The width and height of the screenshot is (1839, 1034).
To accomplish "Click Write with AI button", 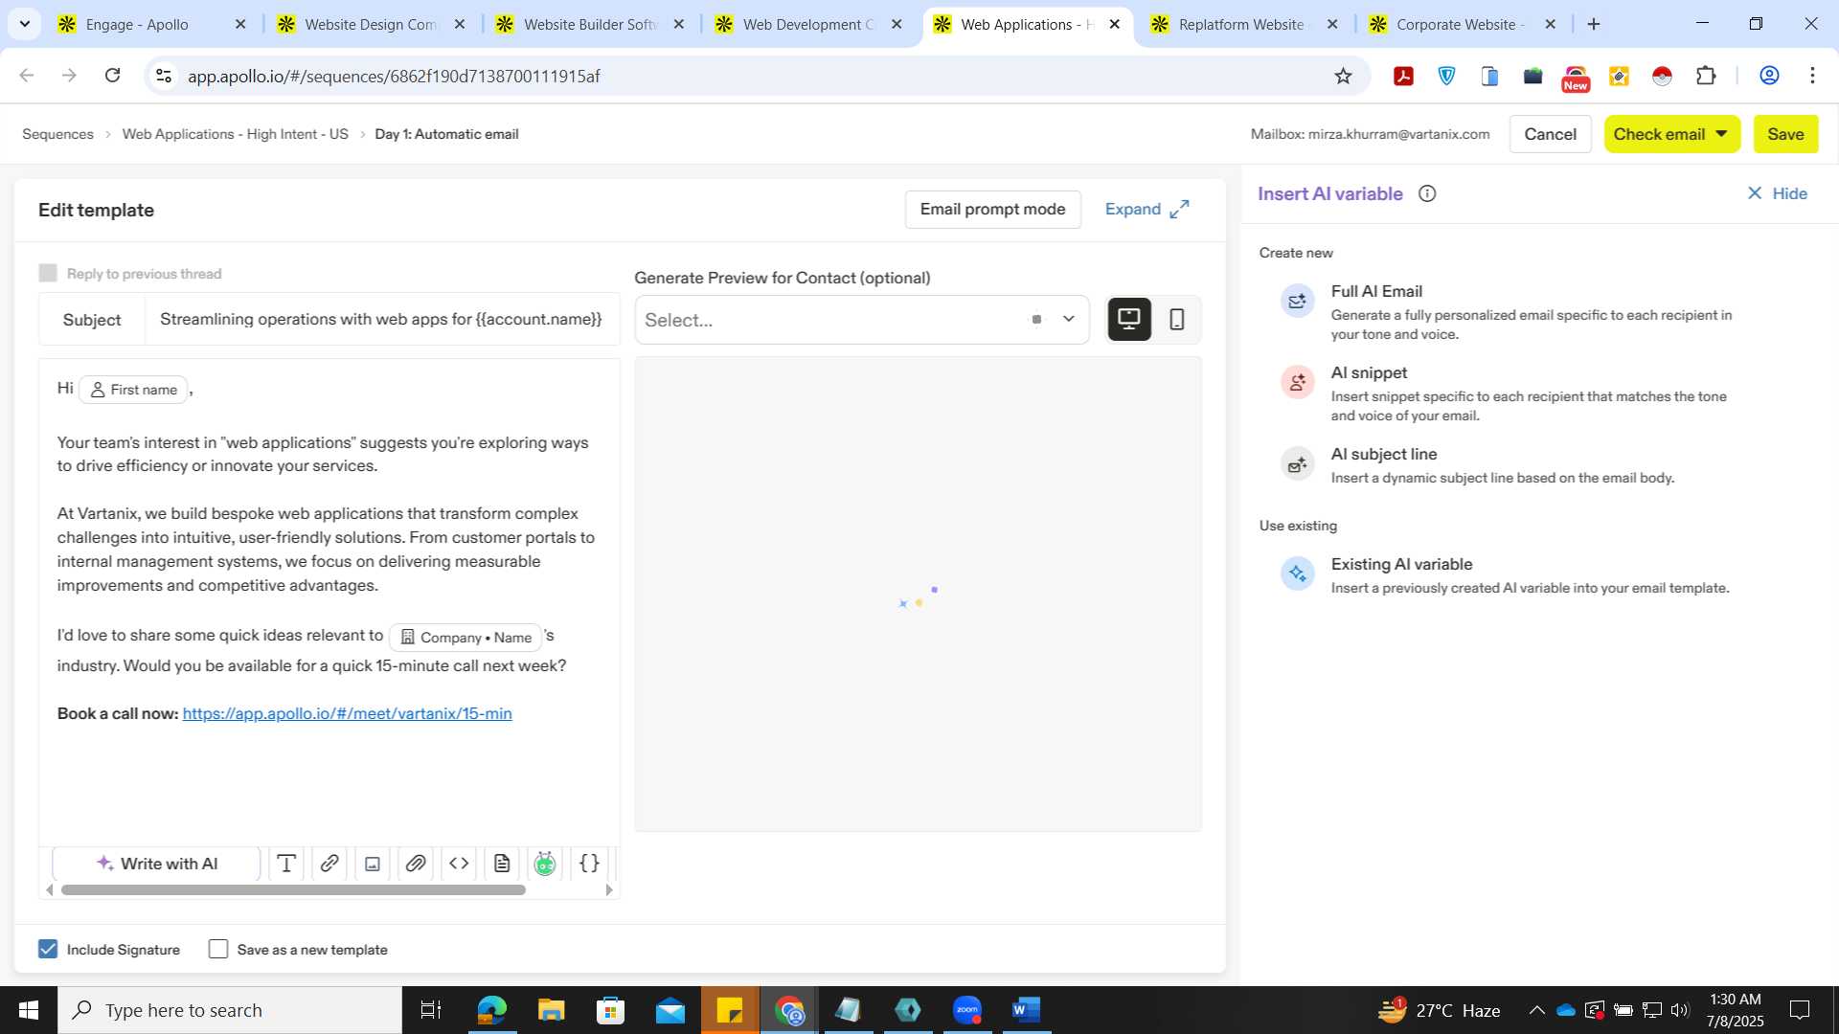I will coord(156,864).
